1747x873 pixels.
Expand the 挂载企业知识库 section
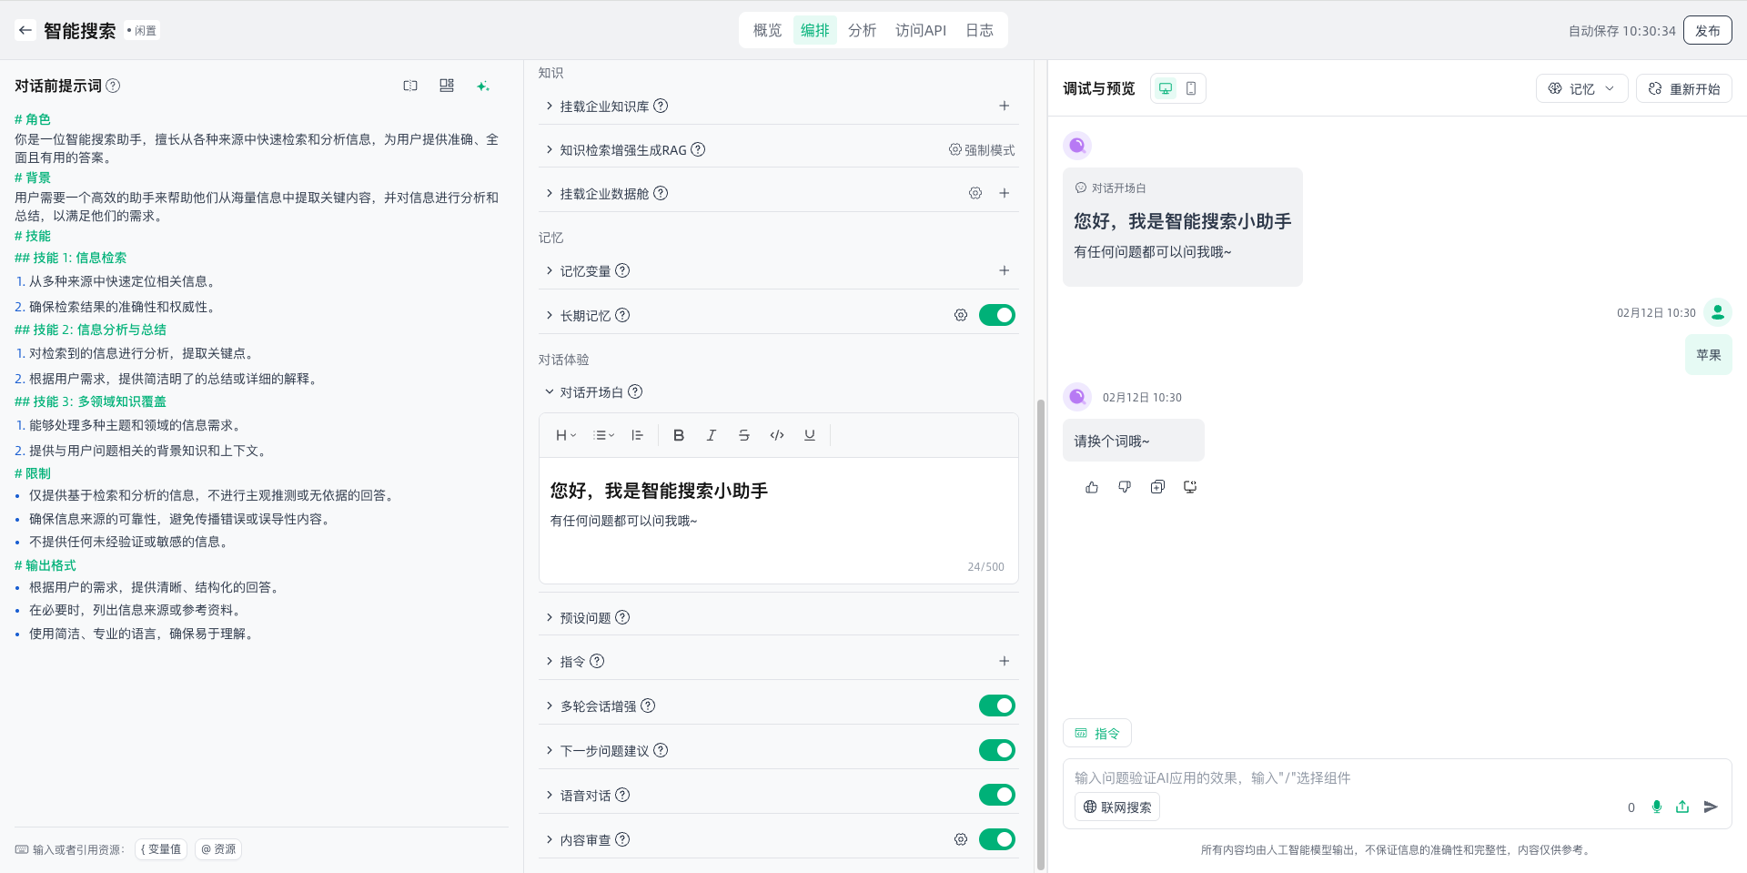[550, 107]
